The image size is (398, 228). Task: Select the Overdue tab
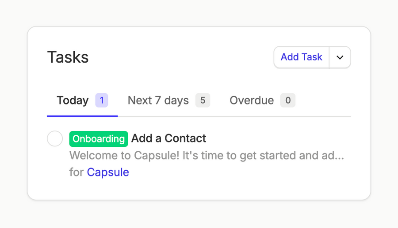coord(262,101)
